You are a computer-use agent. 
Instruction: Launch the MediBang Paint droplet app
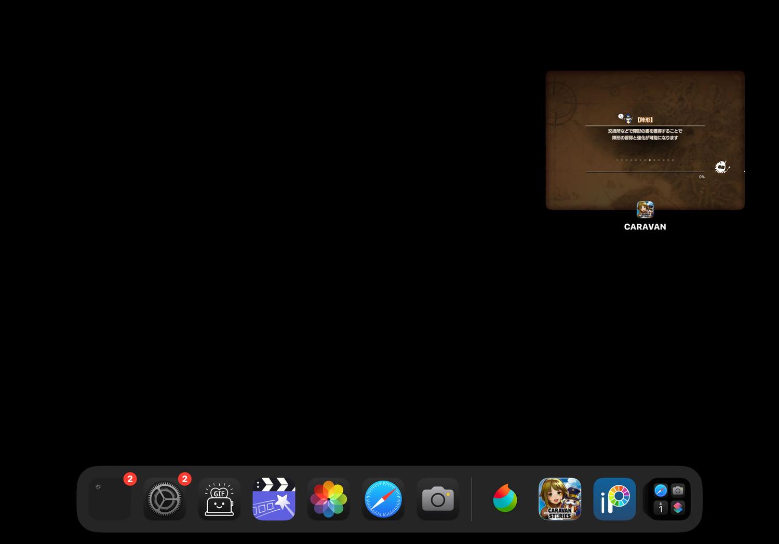click(505, 499)
